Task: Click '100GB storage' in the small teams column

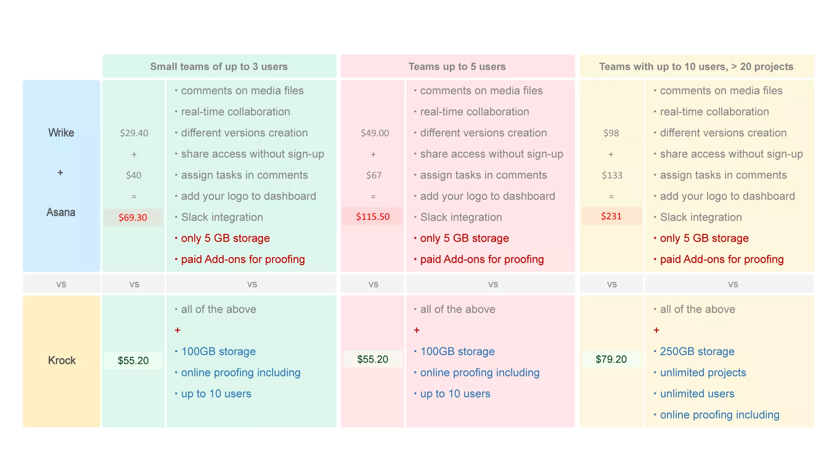Action: coord(218,351)
